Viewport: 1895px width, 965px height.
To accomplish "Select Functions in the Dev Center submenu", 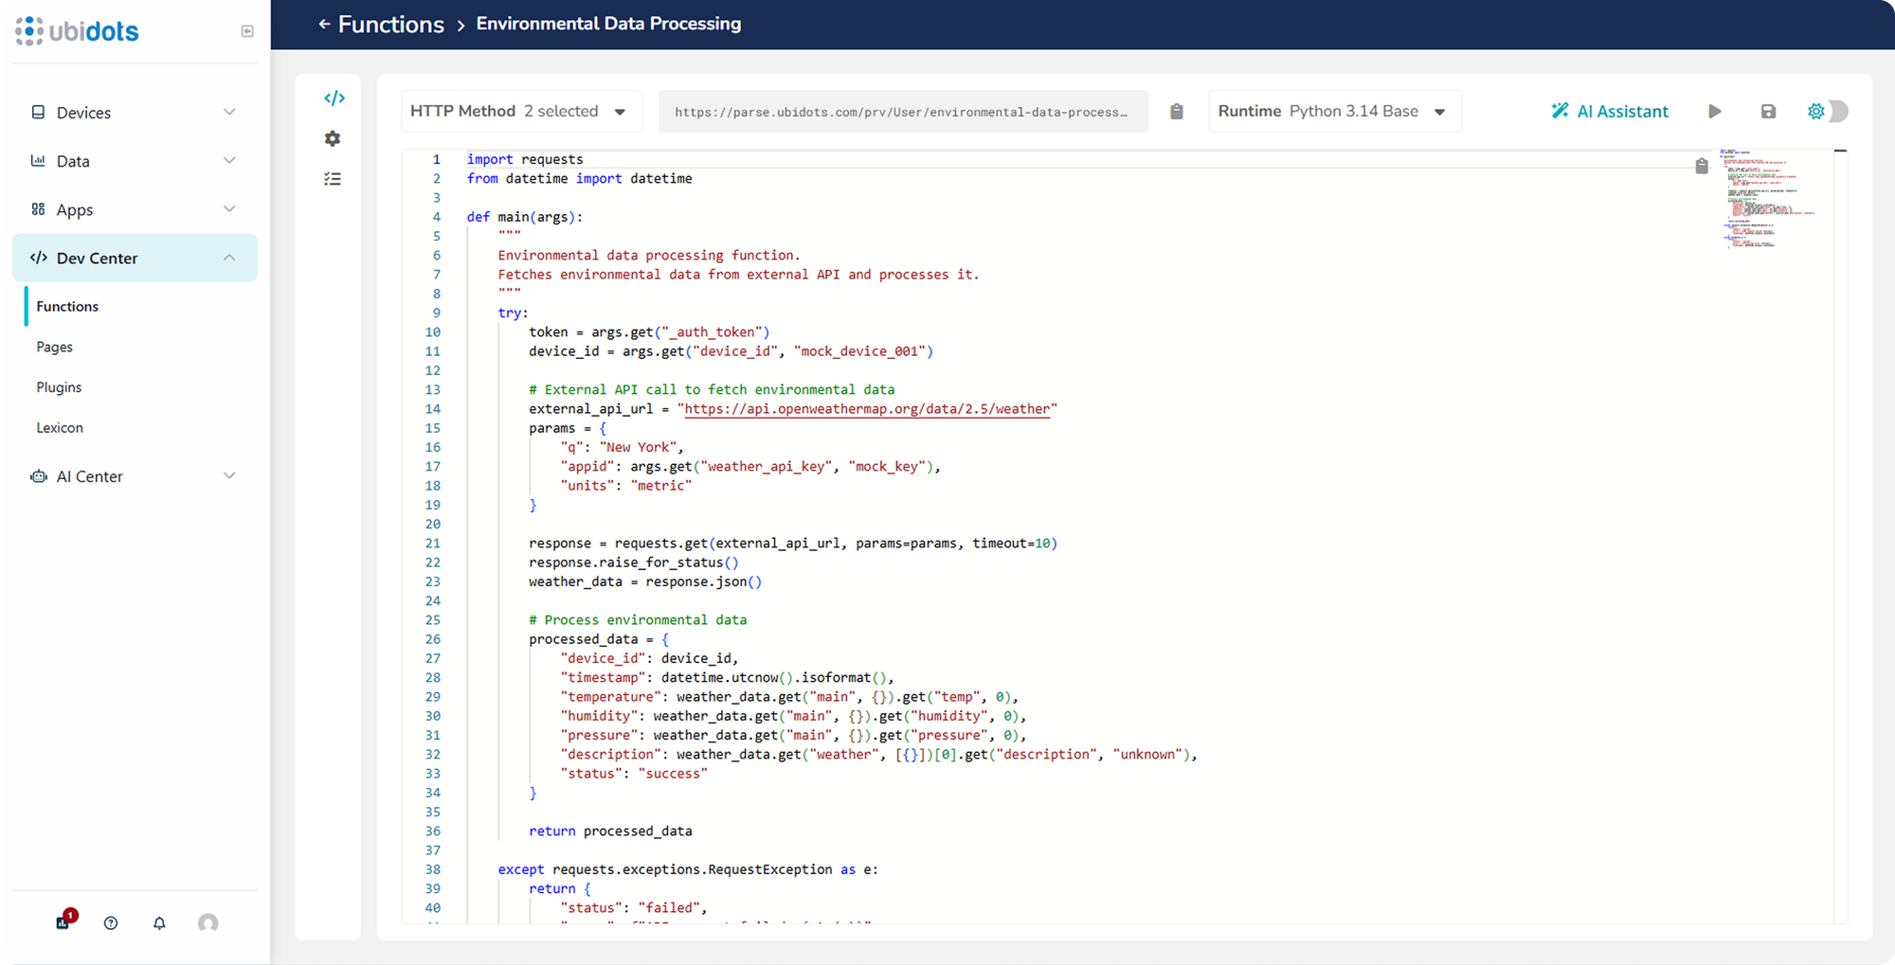I will pos(67,306).
